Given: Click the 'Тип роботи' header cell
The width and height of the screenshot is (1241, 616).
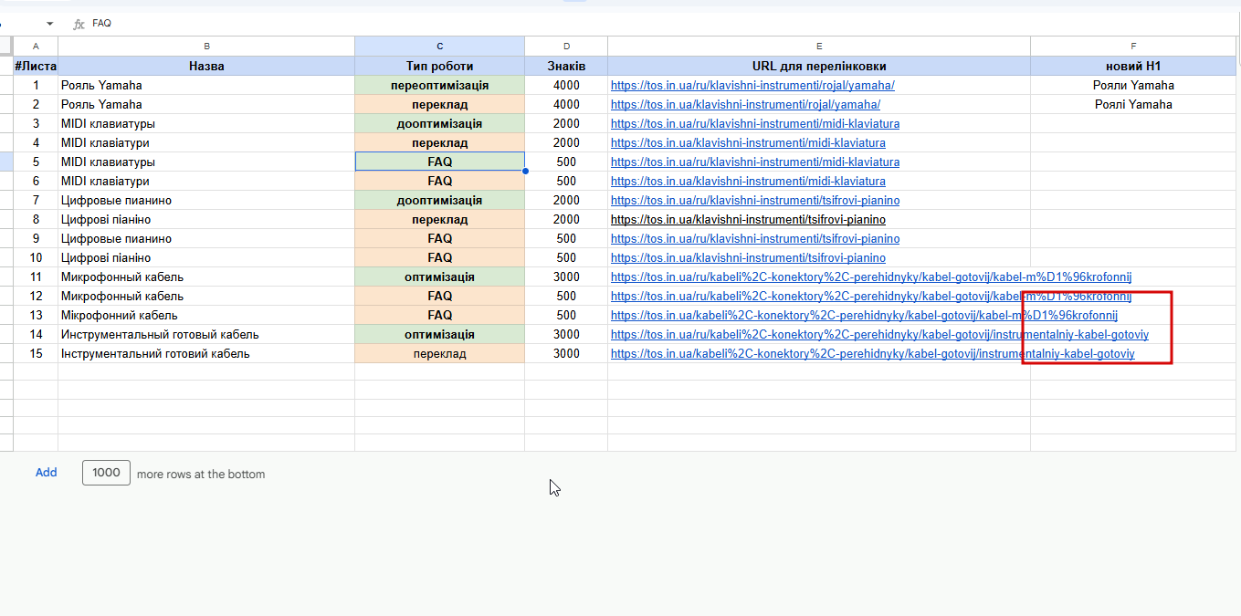Looking at the screenshot, I should (439, 66).
